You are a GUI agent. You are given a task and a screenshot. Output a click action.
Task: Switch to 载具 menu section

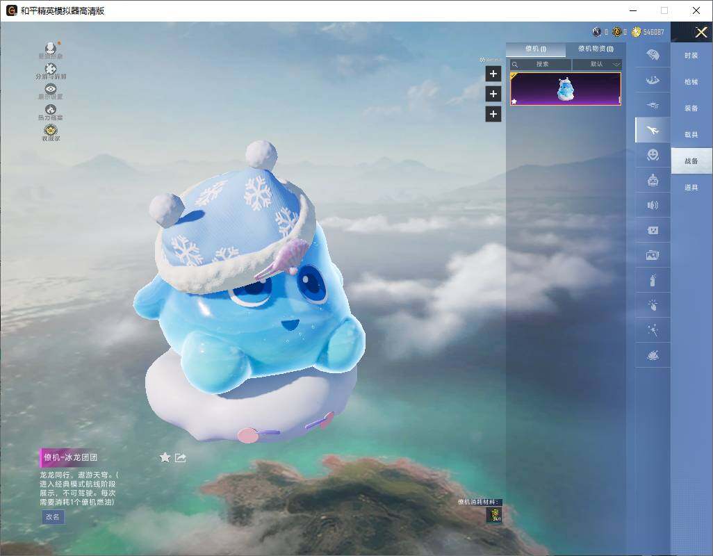pos(691,135)
